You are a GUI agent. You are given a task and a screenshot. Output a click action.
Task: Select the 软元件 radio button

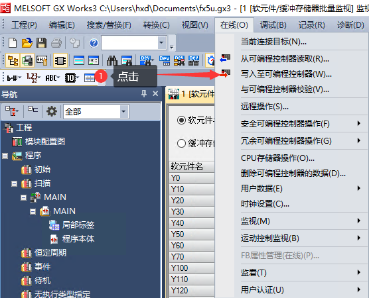point(181,121)
